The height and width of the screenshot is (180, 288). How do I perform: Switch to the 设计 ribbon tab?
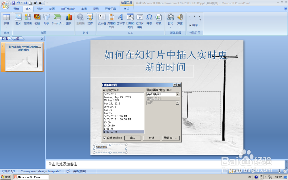click(x=40, y=9)
